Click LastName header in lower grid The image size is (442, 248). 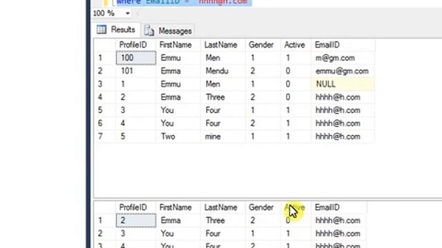223,207
